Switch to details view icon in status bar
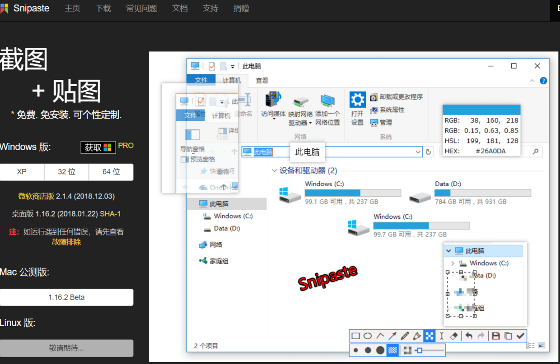The image size is (560, 364). click(531, 346)
